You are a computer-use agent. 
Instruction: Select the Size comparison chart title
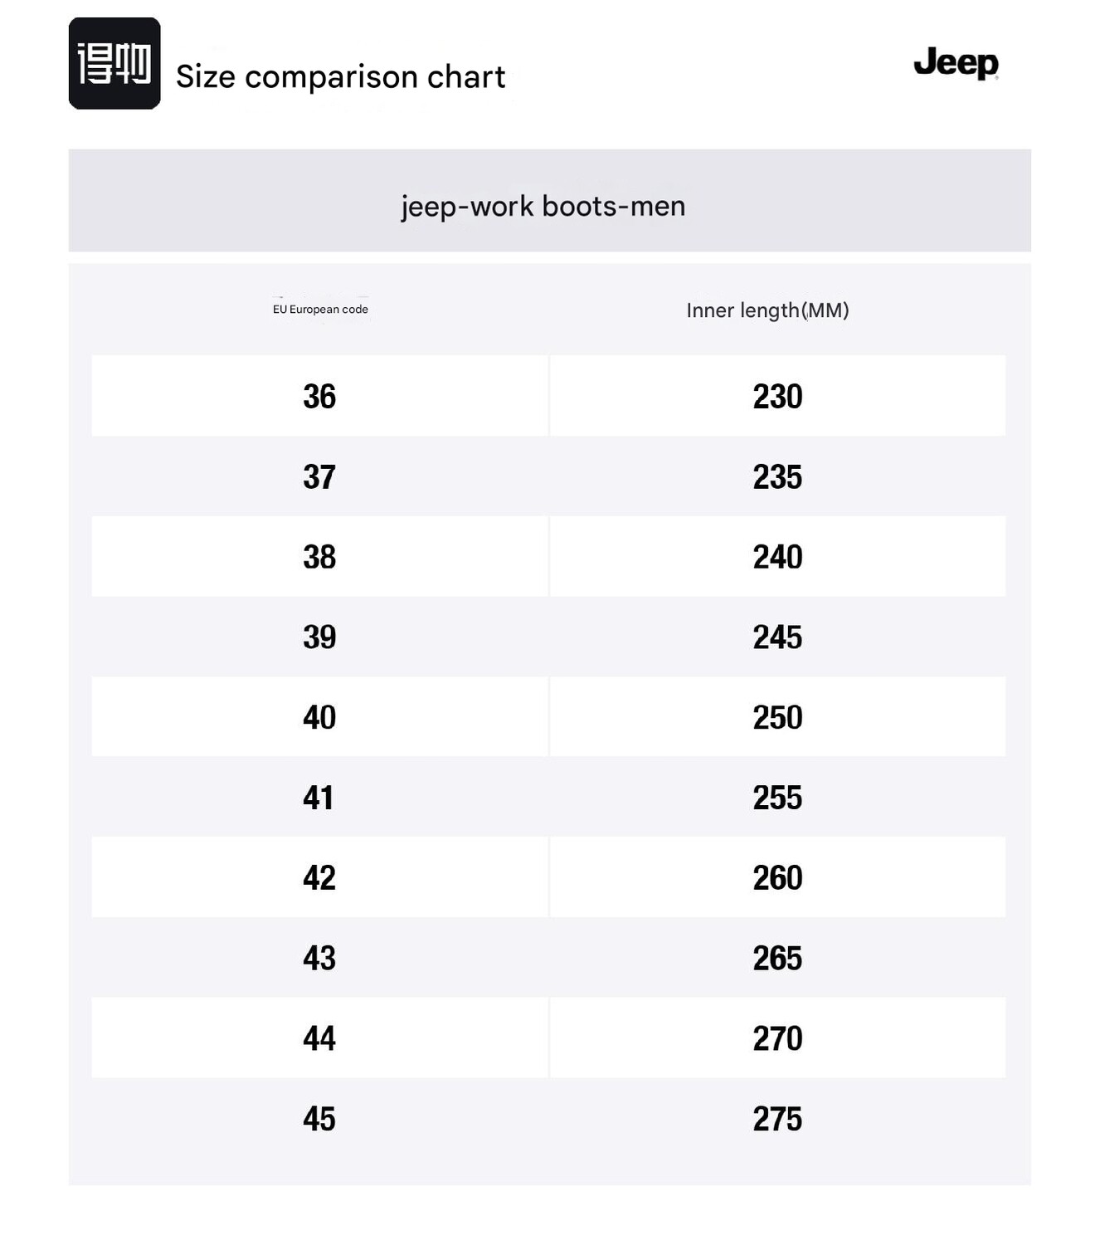[340, 77]
